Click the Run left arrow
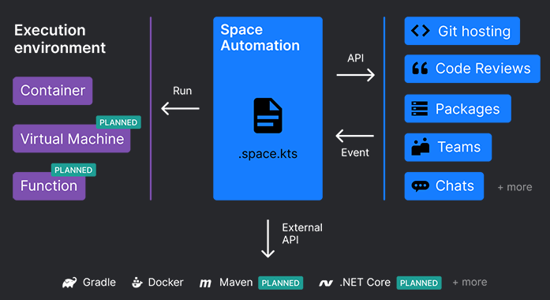This screenshot has height=300, width=550. tap(180, 108)
